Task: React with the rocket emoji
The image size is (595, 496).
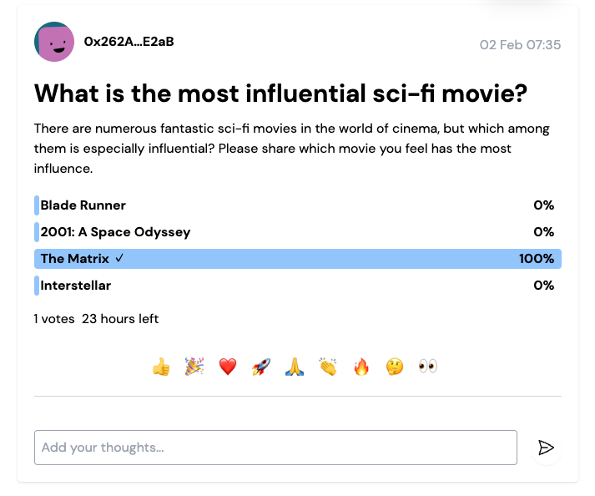Action: (x=261, y=367)
